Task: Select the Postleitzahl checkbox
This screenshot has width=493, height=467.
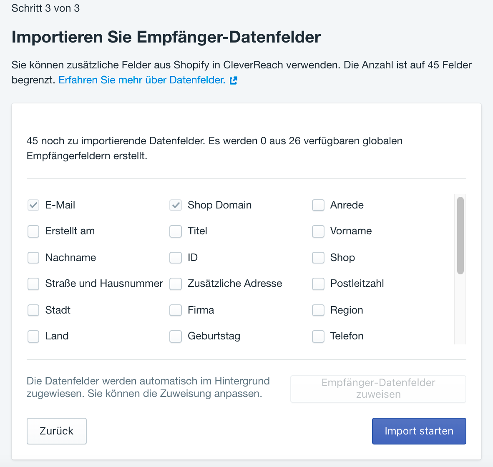Action: pos(318,284)
